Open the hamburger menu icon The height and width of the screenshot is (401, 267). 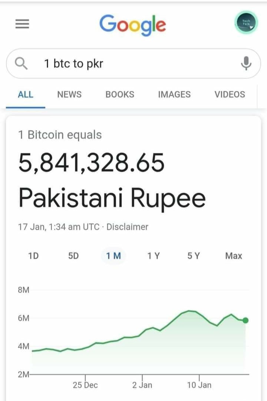click(22, 24)
